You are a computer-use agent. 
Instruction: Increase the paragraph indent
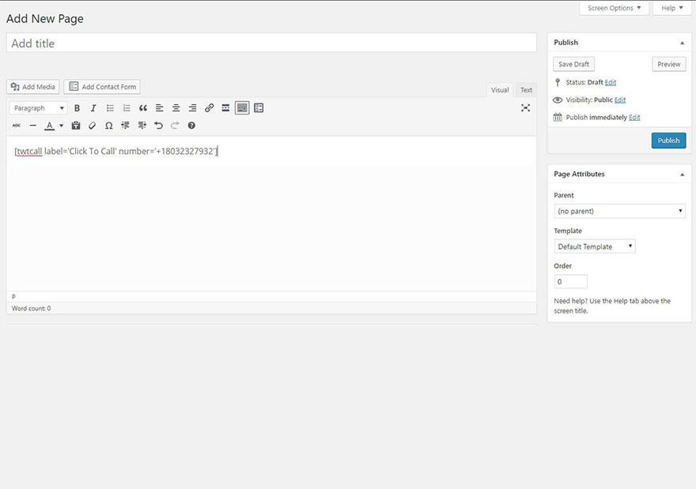[142, 126]
